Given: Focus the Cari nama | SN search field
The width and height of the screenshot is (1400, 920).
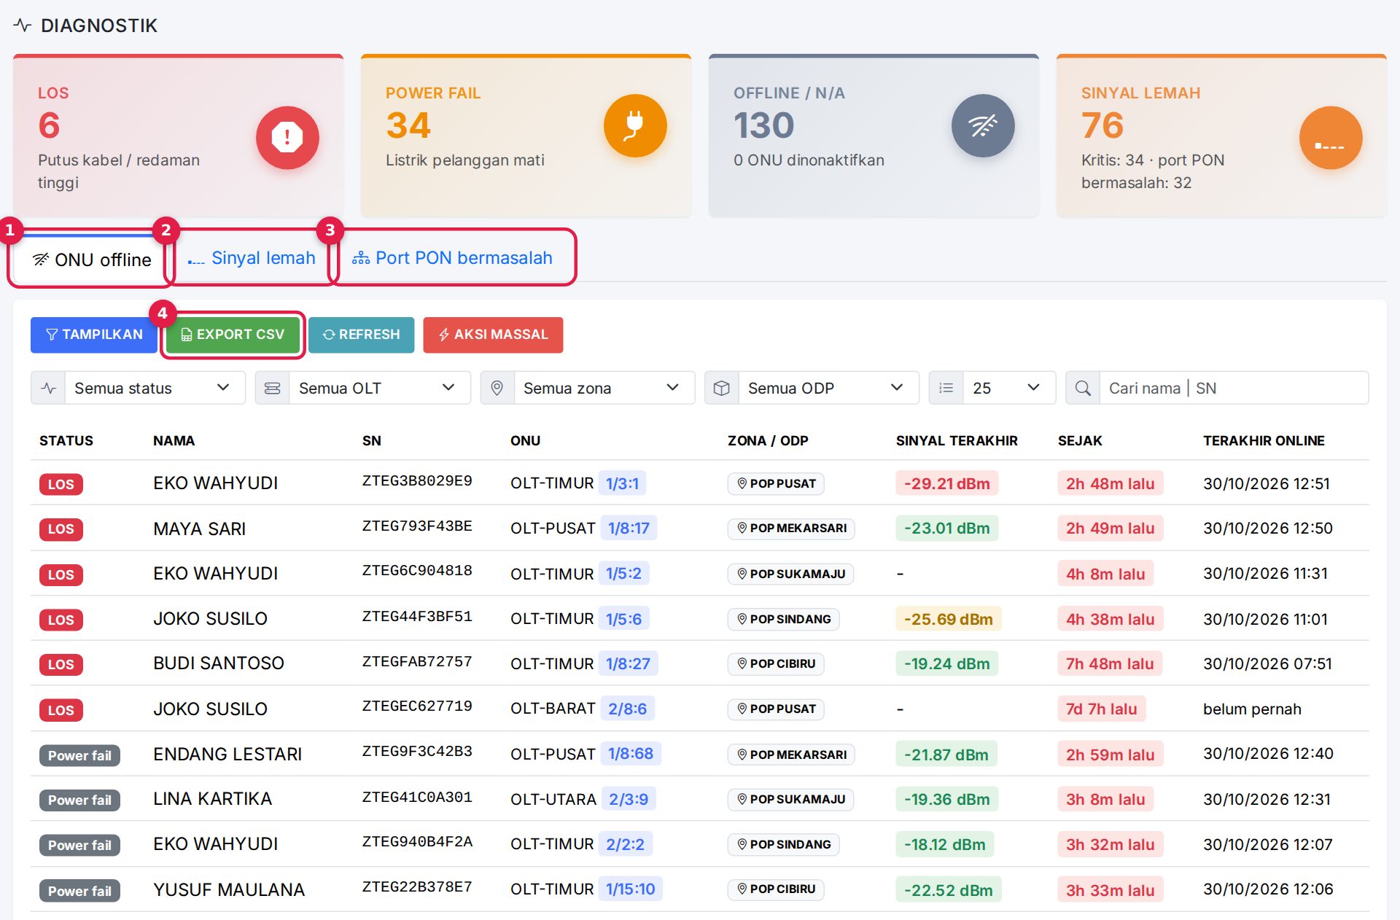Looking at the screenshot, I should point(1233,388).
